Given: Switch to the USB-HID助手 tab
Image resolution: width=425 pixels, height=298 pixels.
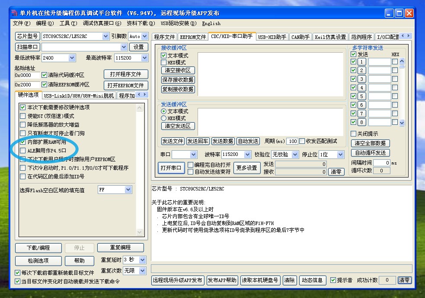Looking at the screenshot, I should click(272, 37).
